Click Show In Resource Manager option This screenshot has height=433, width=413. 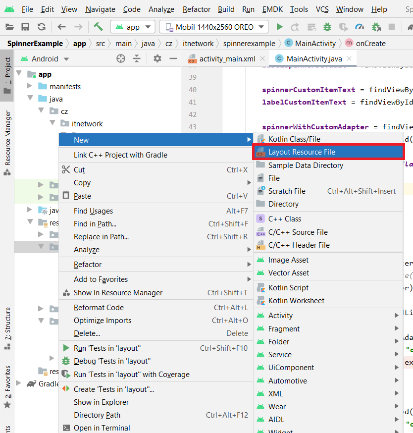[118, 293]
